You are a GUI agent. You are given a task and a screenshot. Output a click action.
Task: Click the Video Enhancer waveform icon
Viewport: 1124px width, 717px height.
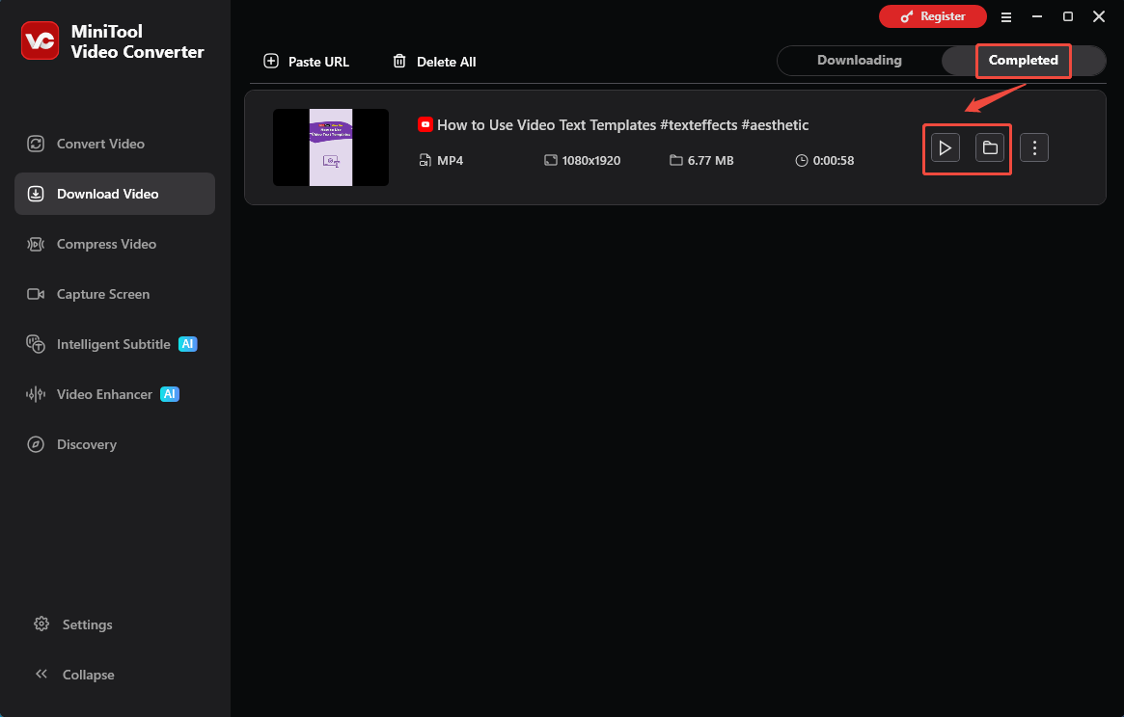(36, 395)
